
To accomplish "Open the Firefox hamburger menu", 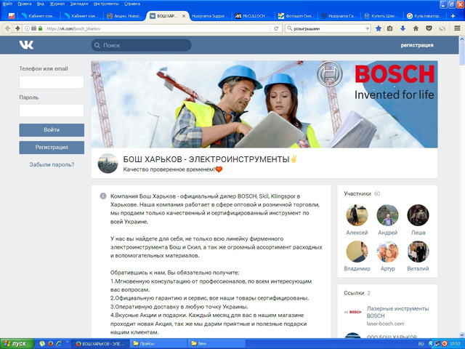I will point(457,28).
